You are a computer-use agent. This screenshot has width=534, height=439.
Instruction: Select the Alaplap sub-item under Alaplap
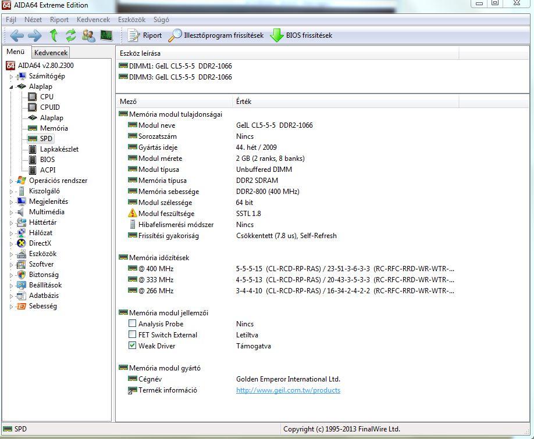51,118
